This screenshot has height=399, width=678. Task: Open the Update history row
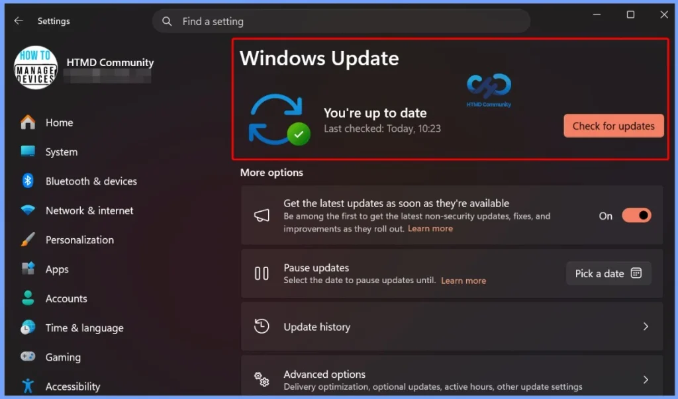tap(452, 326)
